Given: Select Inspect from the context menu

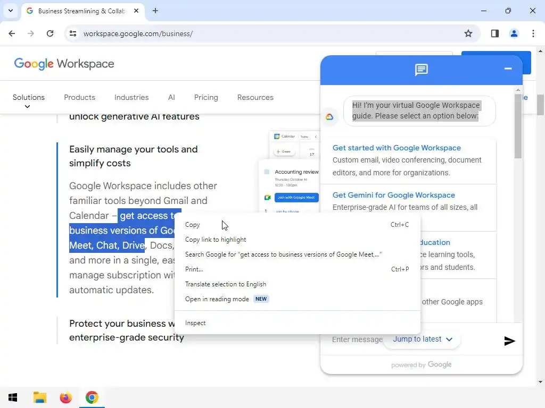Looking at the screenshot, I should point(298,323).
